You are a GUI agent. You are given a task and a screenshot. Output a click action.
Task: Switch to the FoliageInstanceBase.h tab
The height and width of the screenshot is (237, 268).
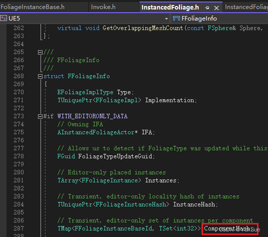point(32,7)
